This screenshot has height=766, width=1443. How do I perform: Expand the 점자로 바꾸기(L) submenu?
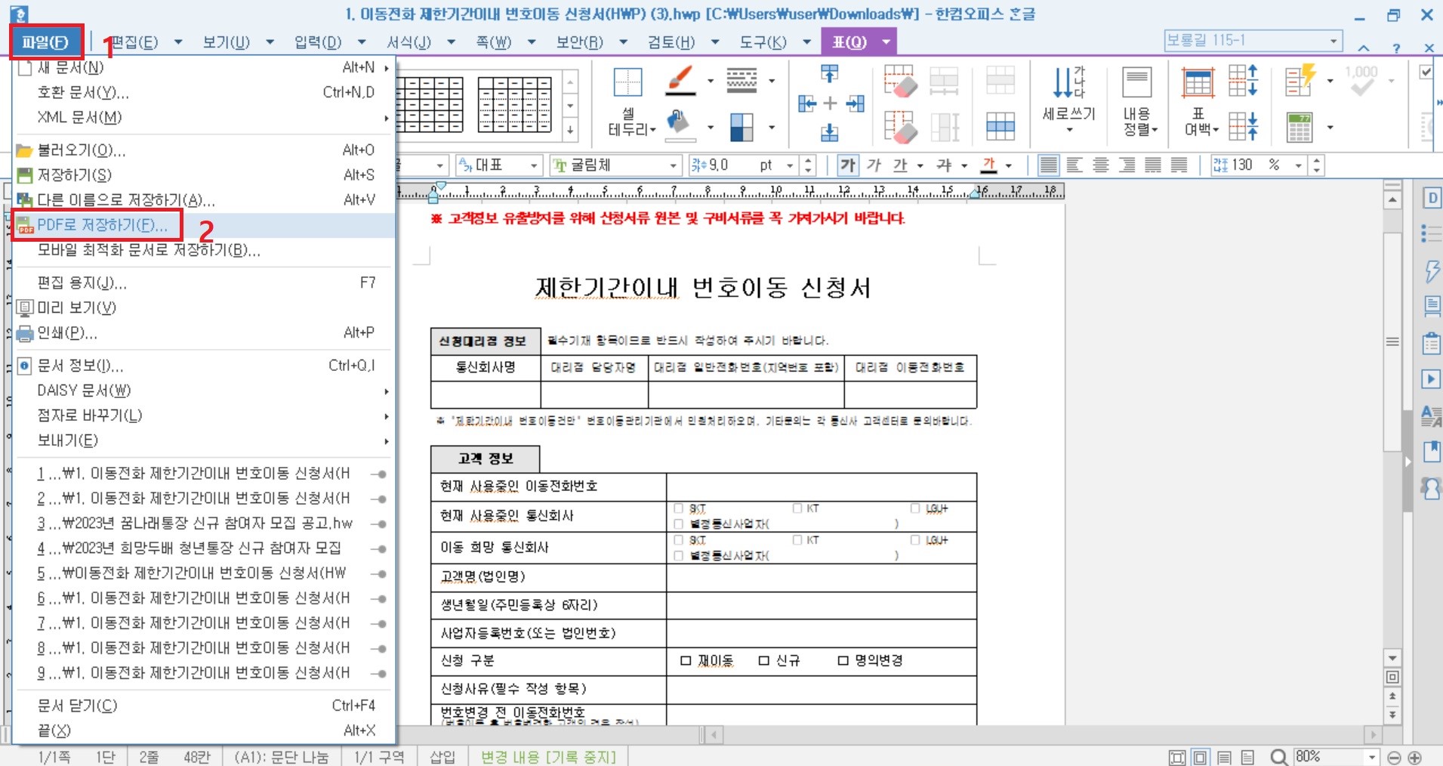204,415
